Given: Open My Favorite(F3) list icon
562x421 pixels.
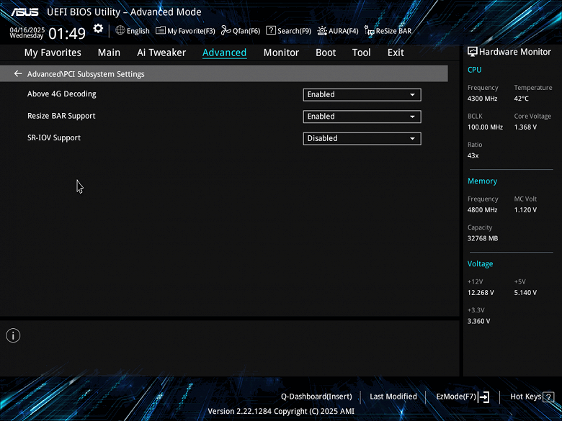Looking at the screenshot, I should (161, 30).
